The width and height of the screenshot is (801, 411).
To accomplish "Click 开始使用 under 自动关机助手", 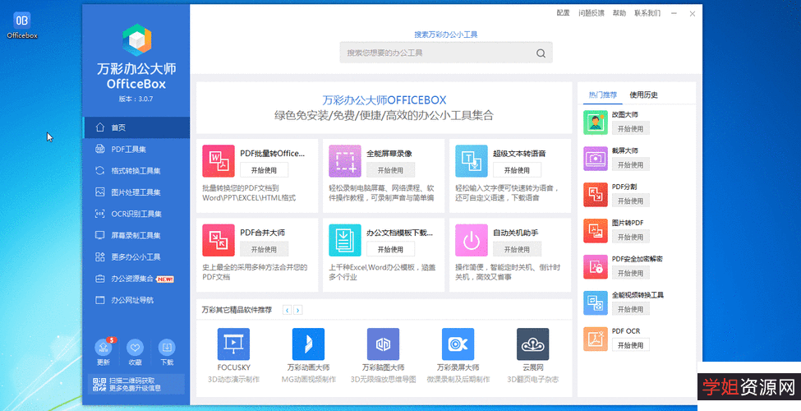I will pyautogui.click(x=517, y=249).
